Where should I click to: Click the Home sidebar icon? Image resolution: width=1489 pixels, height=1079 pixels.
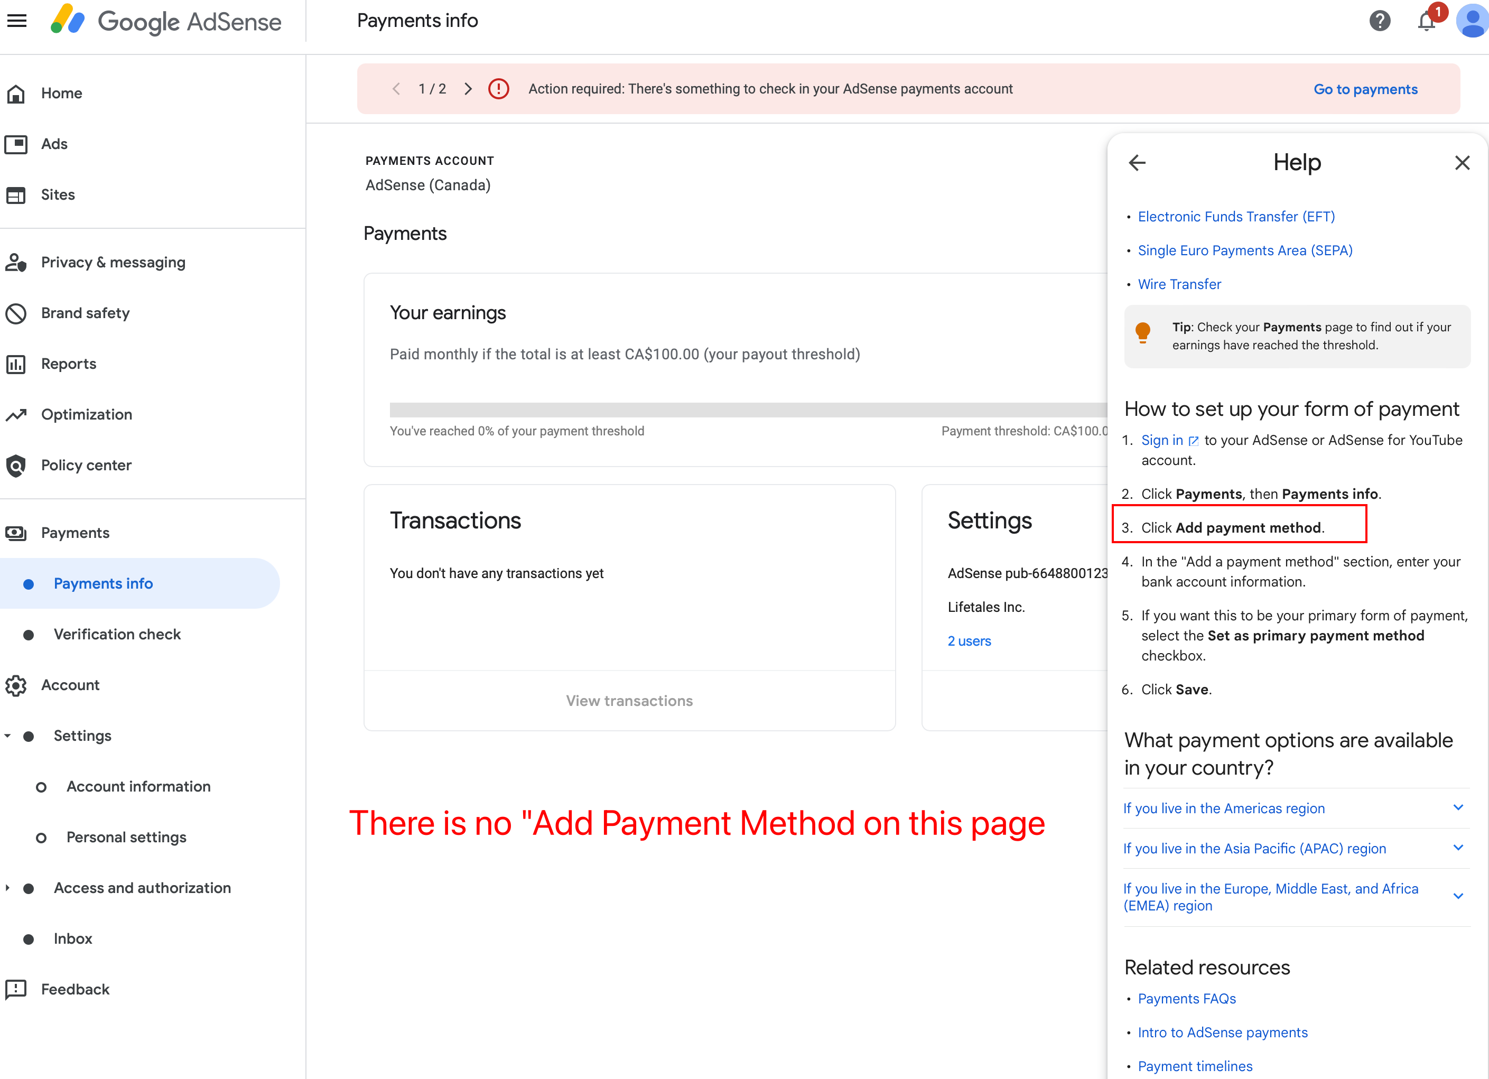point(16,93)
